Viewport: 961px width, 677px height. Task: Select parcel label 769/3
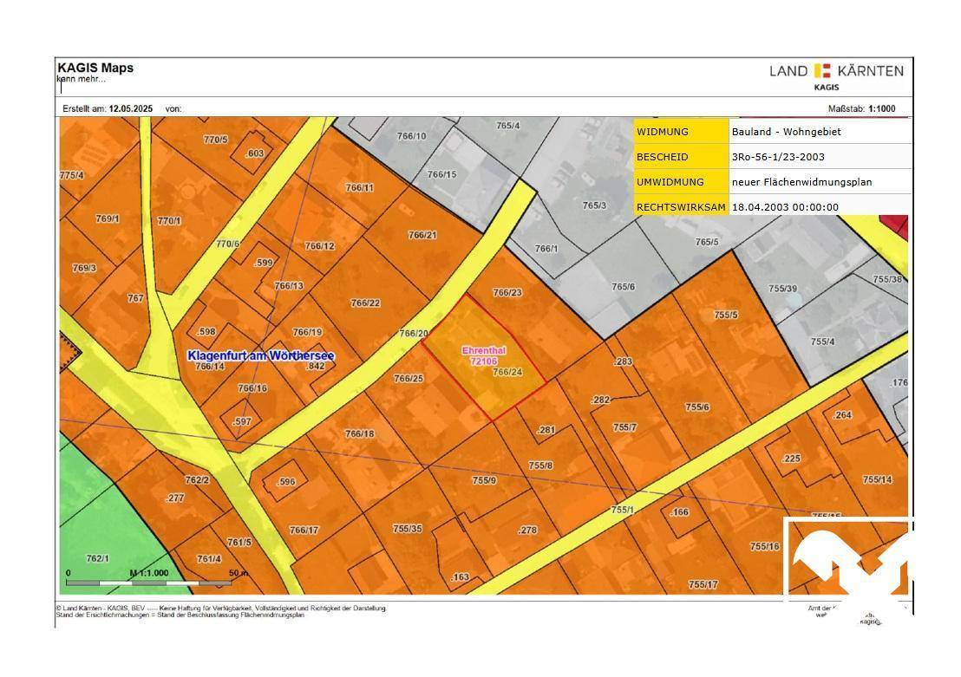click(x=85, y=268)
